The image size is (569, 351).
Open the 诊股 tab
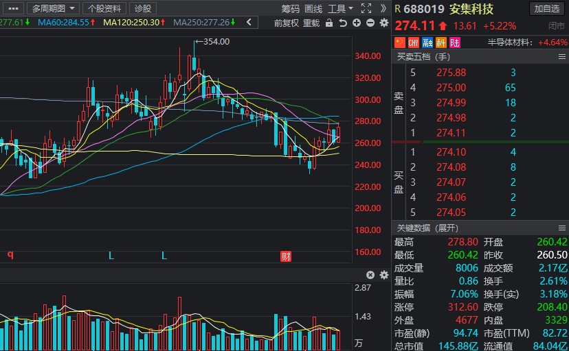click(143, 8)
